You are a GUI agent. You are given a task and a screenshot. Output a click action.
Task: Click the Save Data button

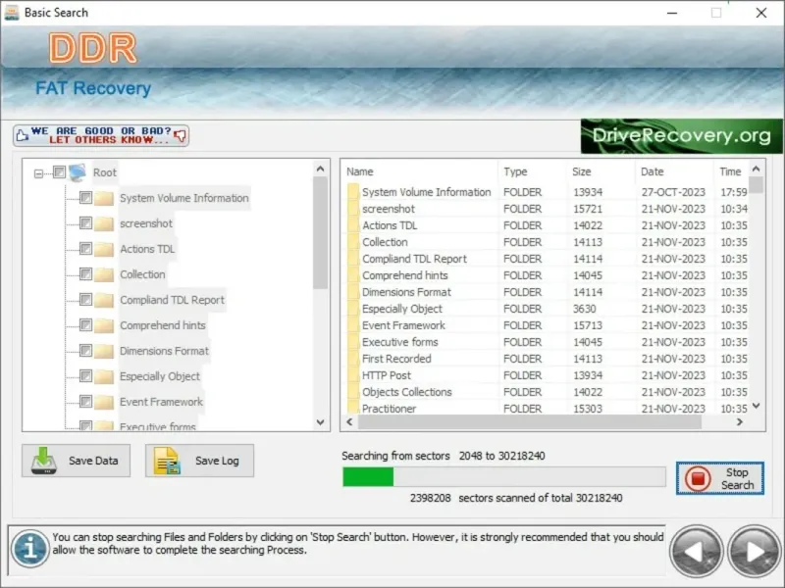point(77,461)
